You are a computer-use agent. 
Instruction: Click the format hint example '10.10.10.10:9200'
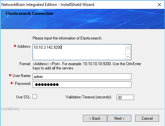point(97,64)
